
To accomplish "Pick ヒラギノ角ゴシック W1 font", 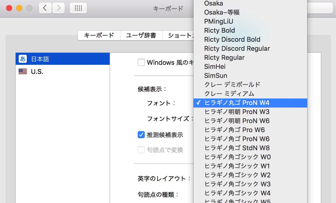I will [x=250, y=166].
